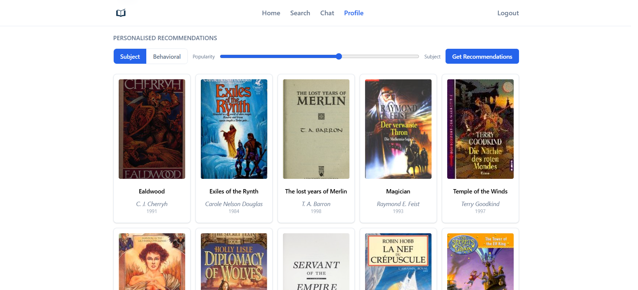Open the Temple of the Winds cover

pos(480,129)
